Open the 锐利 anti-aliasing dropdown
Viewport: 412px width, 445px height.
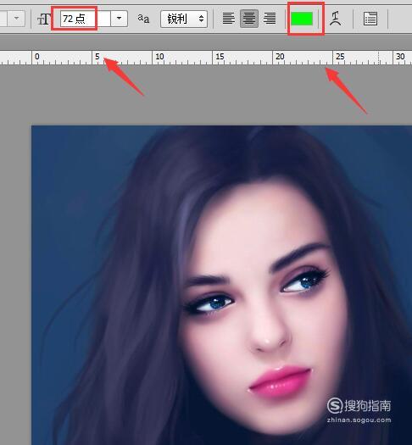(x=184, y=19)
